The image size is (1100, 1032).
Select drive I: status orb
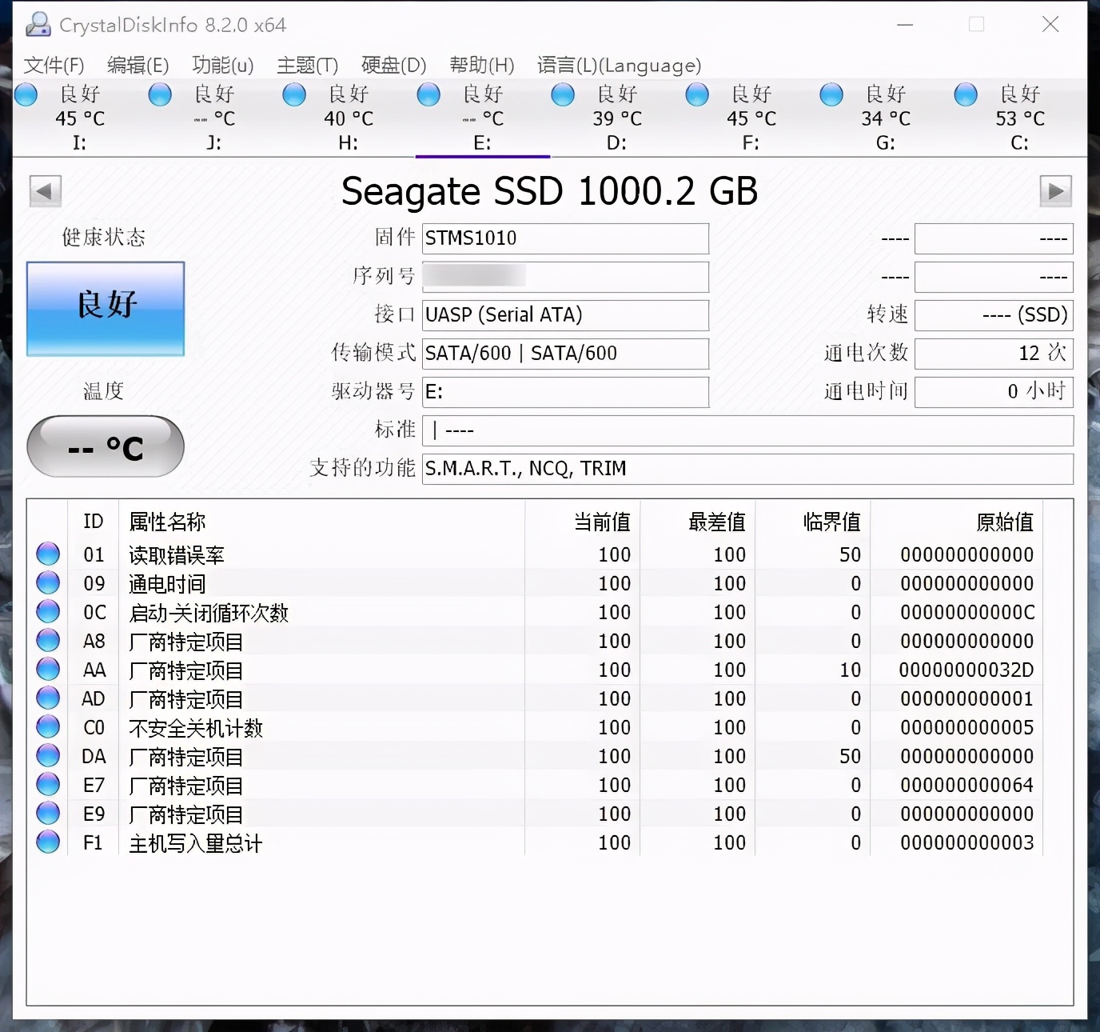pyautogui.click(x=26, y=94)
